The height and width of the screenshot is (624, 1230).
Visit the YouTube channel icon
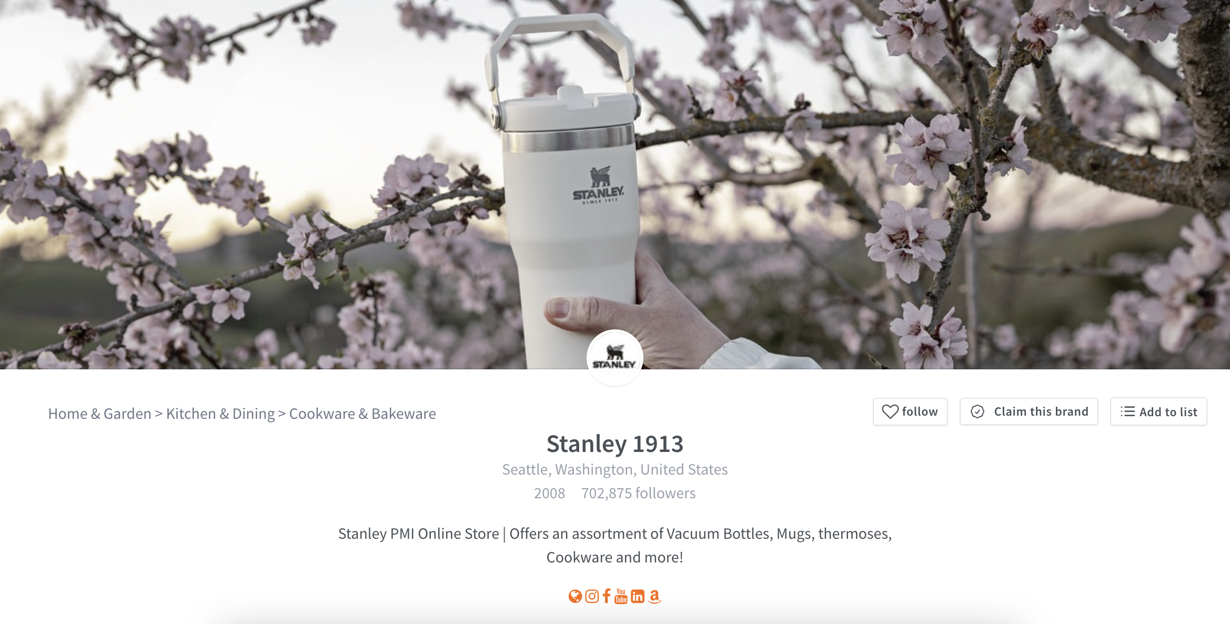click(x=621, y=596)
